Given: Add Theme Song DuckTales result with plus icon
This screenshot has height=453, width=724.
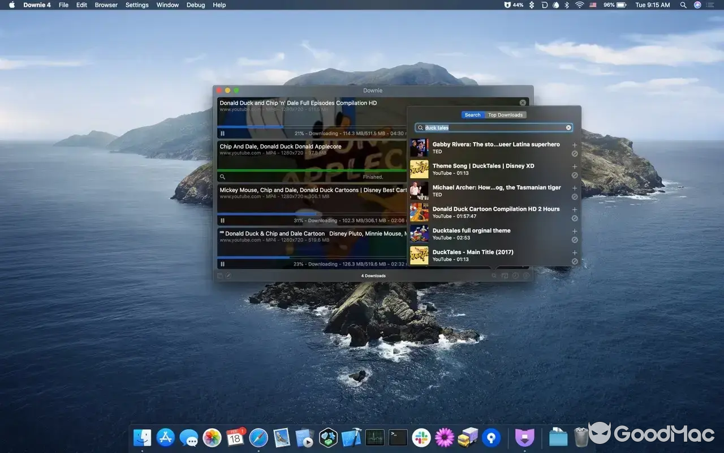Looking at the screenshot, I should 575,167.
